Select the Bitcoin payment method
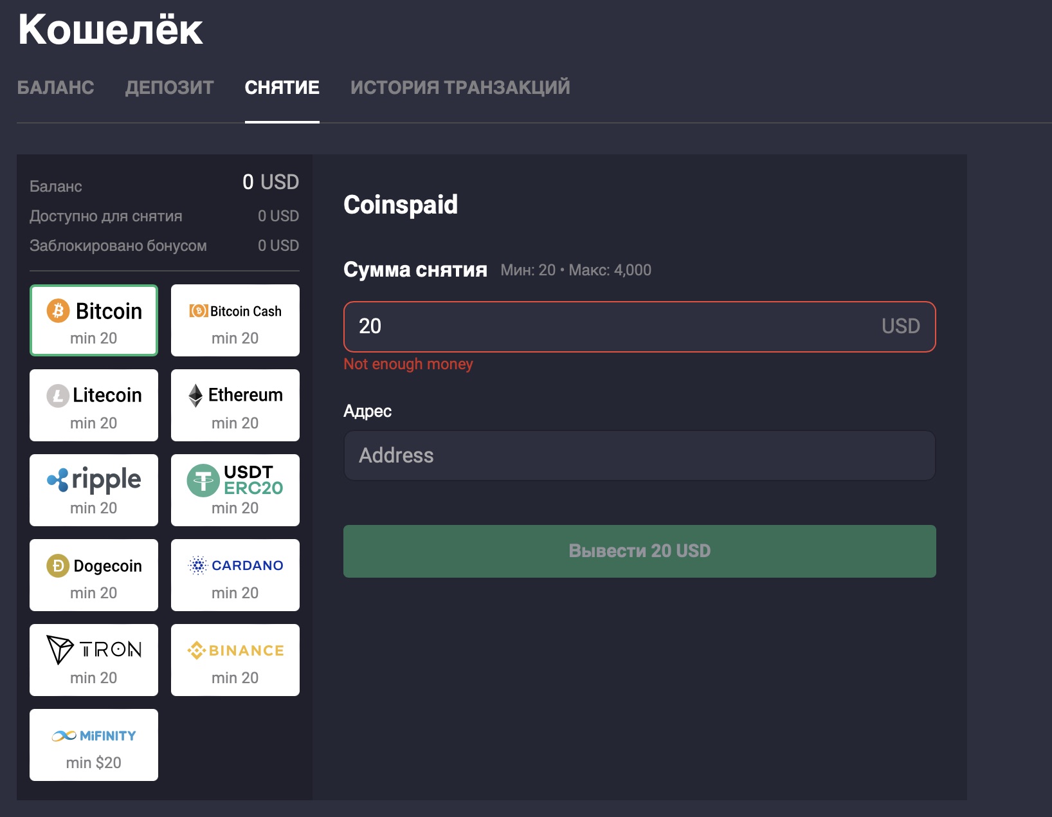The width and height of the screenshot is (1052, 817). pyautogui.click(x=94, y=320)
